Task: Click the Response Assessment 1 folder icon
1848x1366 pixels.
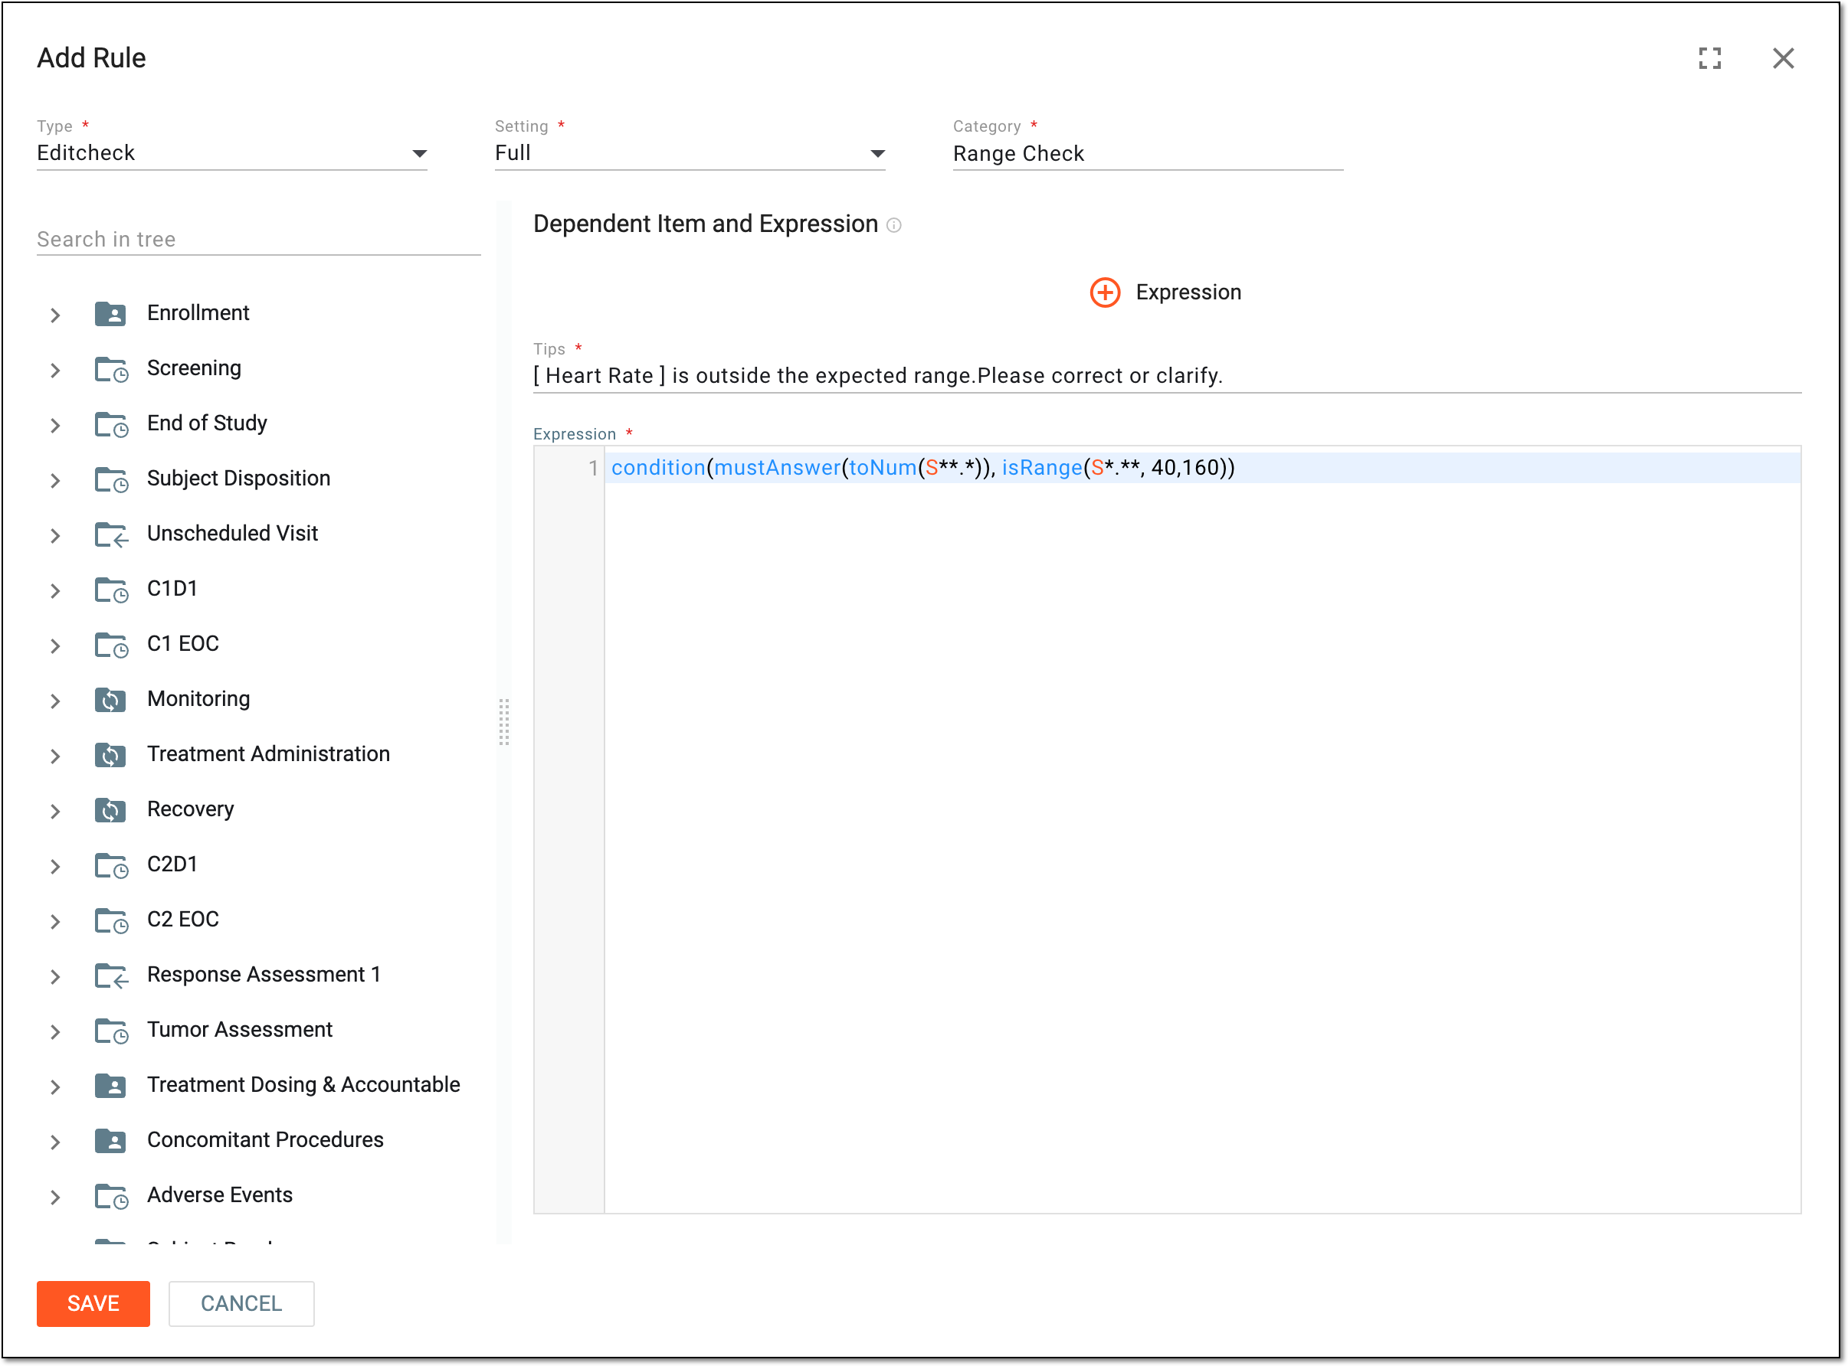Action: click(x=111, y=975)
